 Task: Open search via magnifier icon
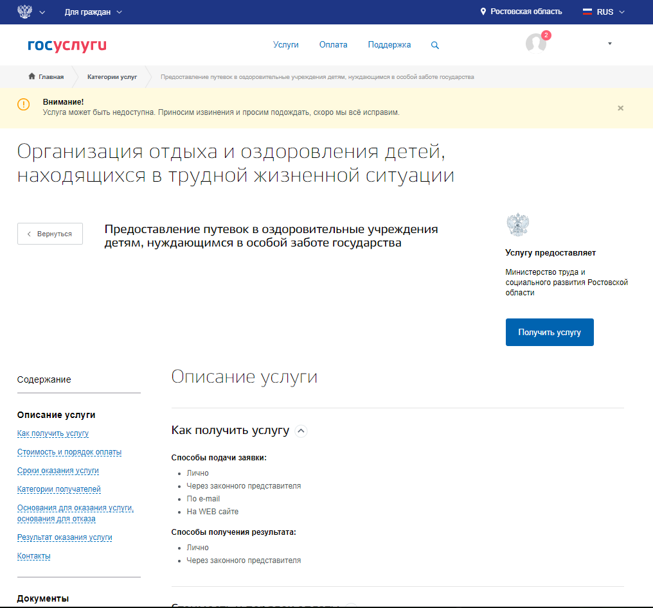(435, 45)
